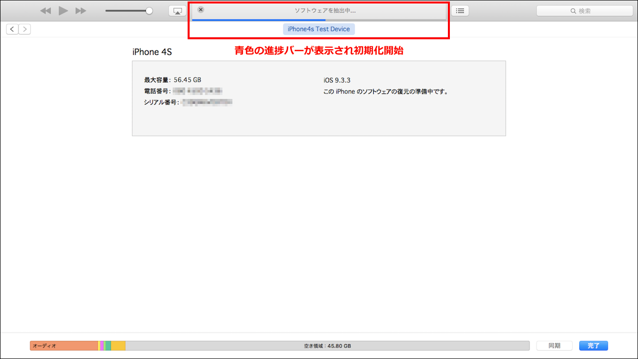Click the iOS 9.3.3 version text

(x=337, y=80)
